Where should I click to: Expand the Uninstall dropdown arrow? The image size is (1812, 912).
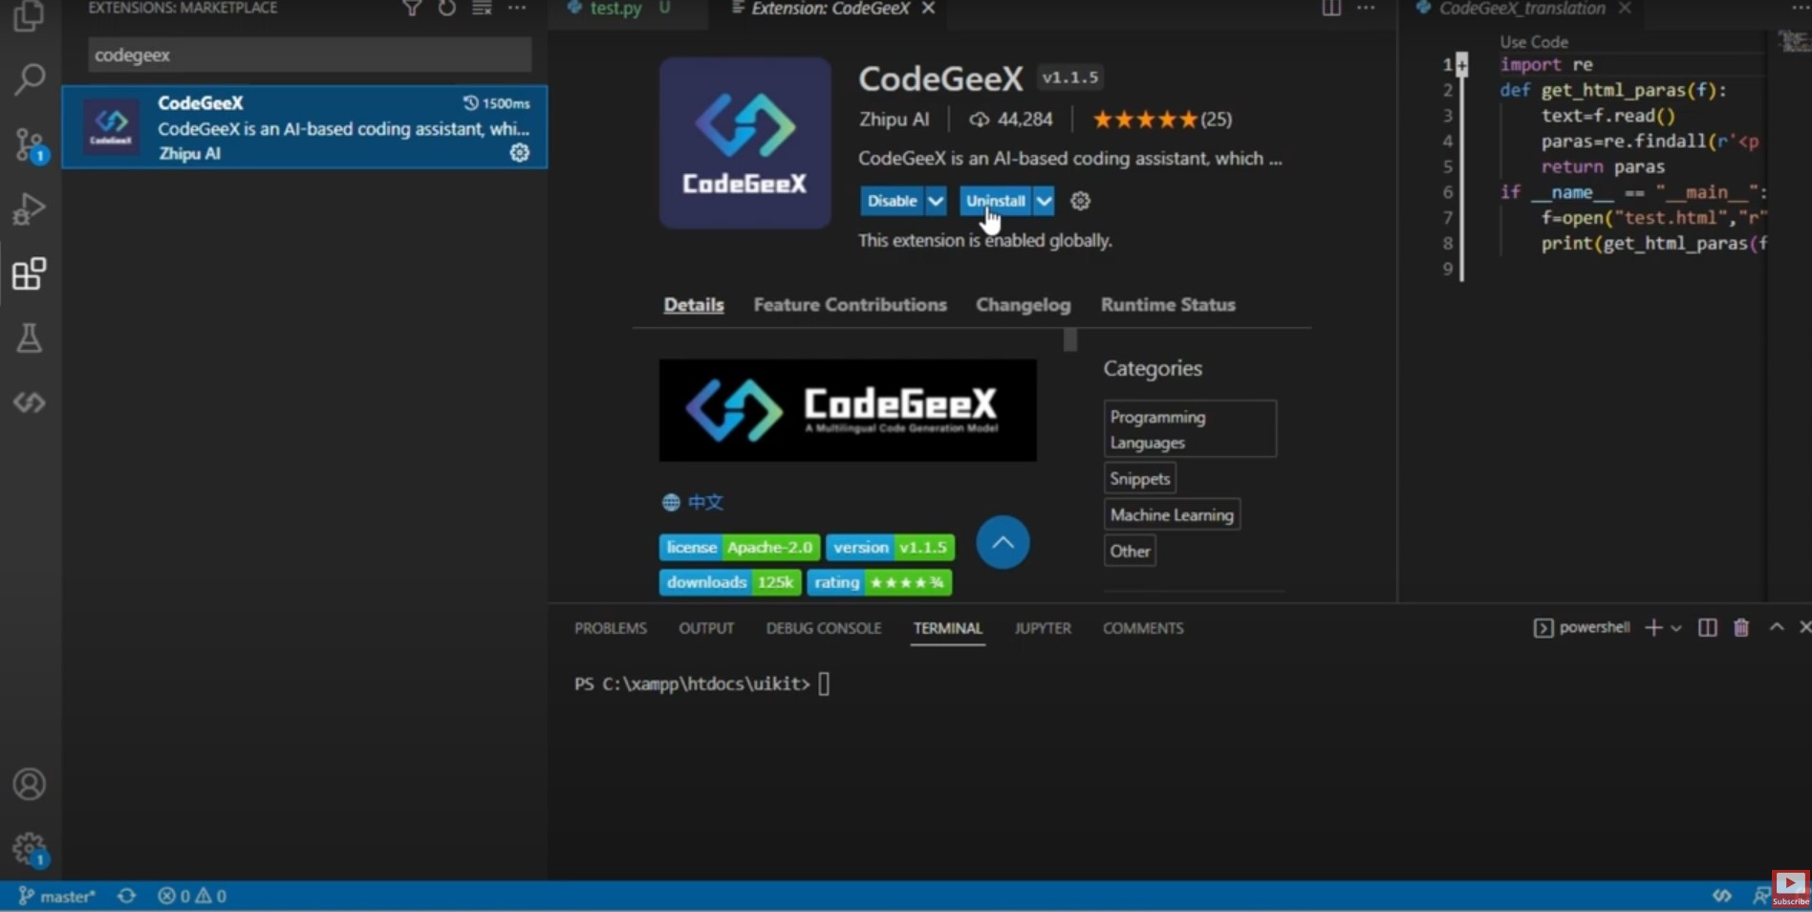[1044, 201]
